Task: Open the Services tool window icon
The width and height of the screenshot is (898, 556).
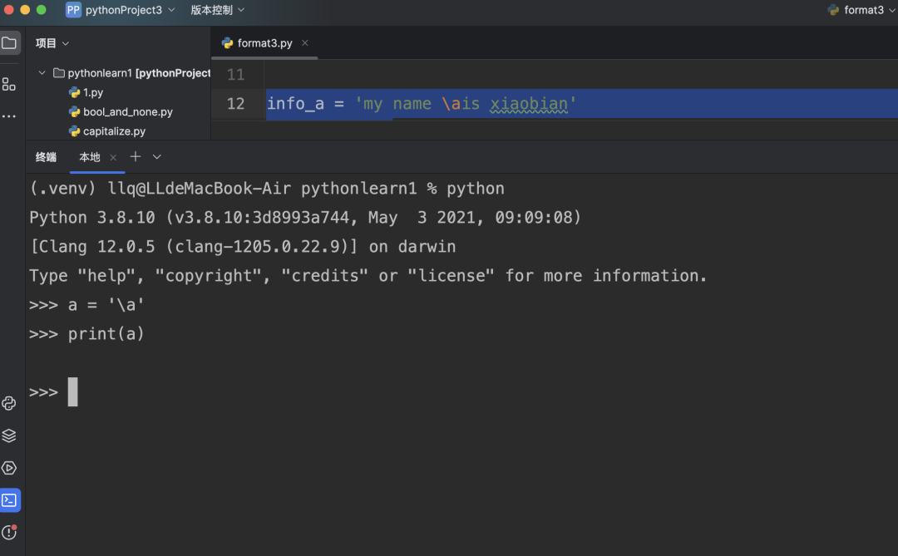Action: pos(9,468)
